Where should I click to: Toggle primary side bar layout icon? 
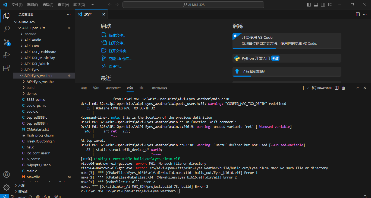[309, 5]
